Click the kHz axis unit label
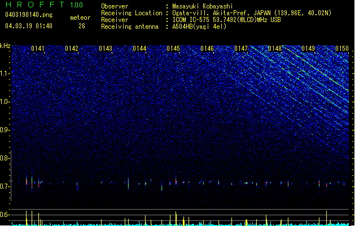355x226 pixels. (5, 46)
